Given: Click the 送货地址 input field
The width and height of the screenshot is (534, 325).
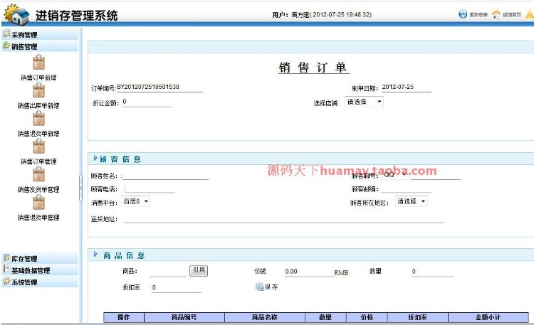Looking at the screenshot, I should (x=283, y=218).
